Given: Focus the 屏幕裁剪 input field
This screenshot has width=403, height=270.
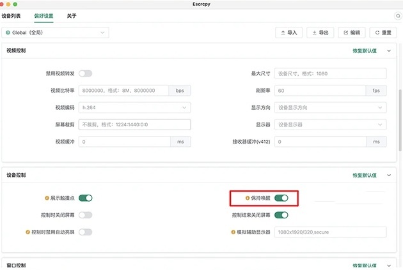Looking at the screenshot, I should 135,124.
